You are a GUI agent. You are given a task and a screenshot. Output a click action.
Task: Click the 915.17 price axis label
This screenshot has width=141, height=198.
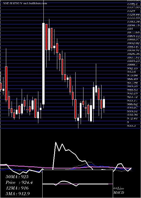(x=133, y=101)
